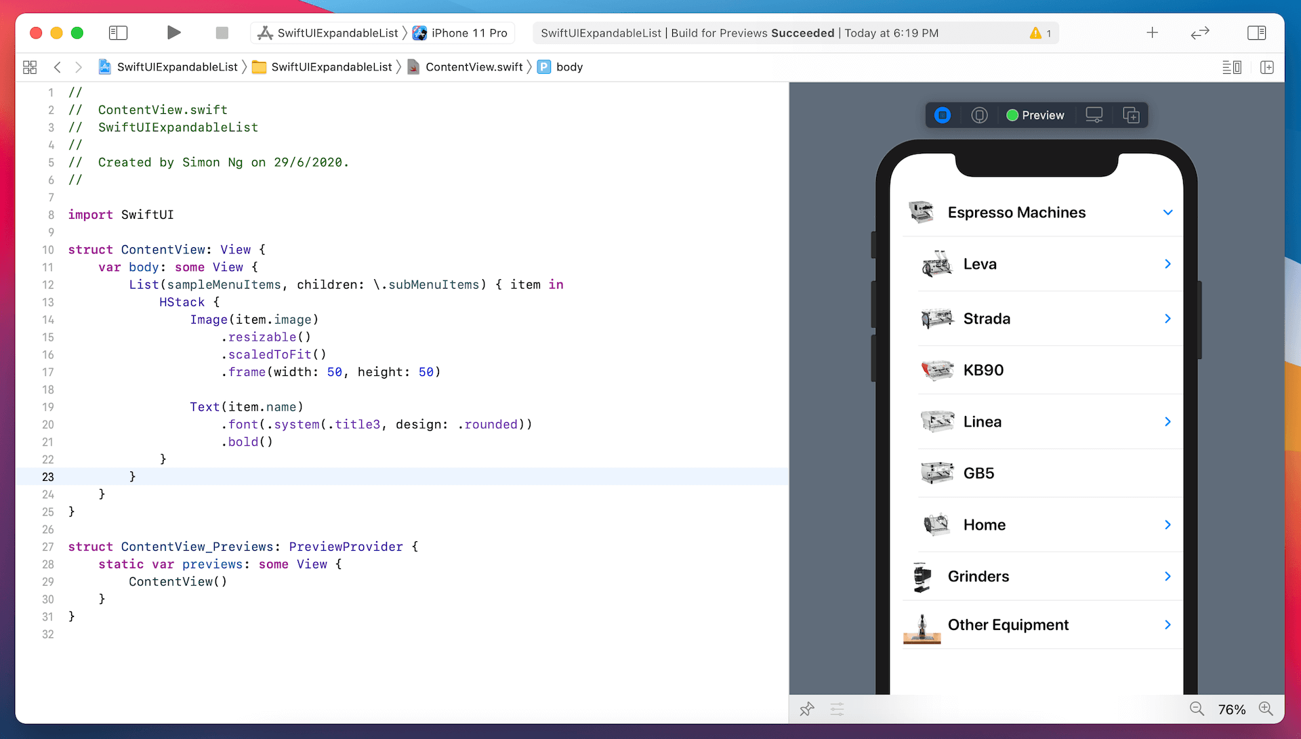Click the Run button to build the project
This screenshot has height=739, width=1301.
[173, 33]
